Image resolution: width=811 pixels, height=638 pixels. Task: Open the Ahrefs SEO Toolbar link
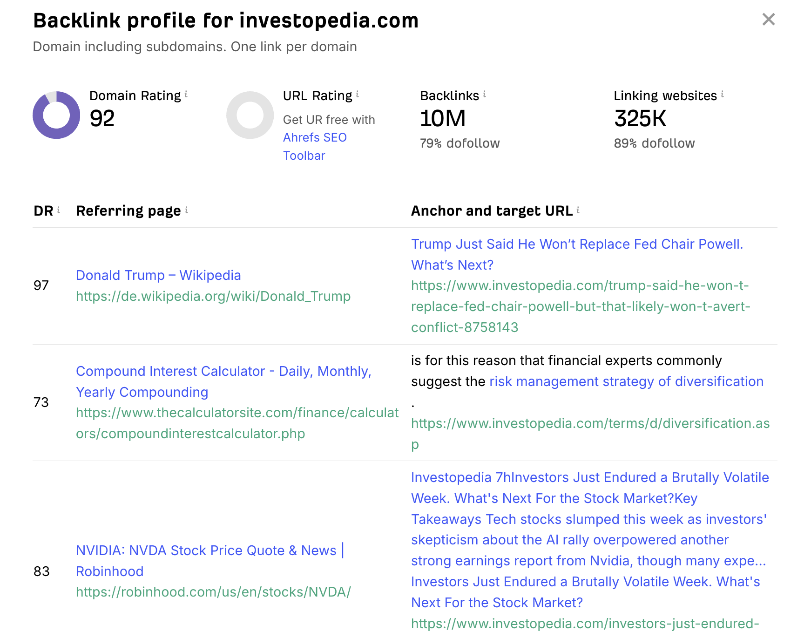315,137
